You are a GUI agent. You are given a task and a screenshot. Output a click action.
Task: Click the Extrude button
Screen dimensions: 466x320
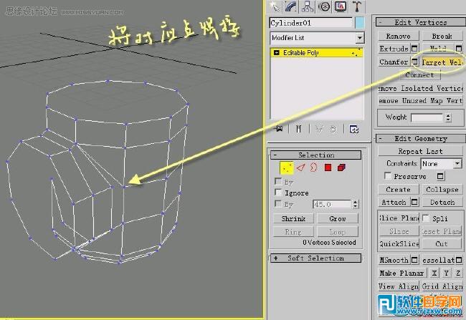(x=394, y=49)
